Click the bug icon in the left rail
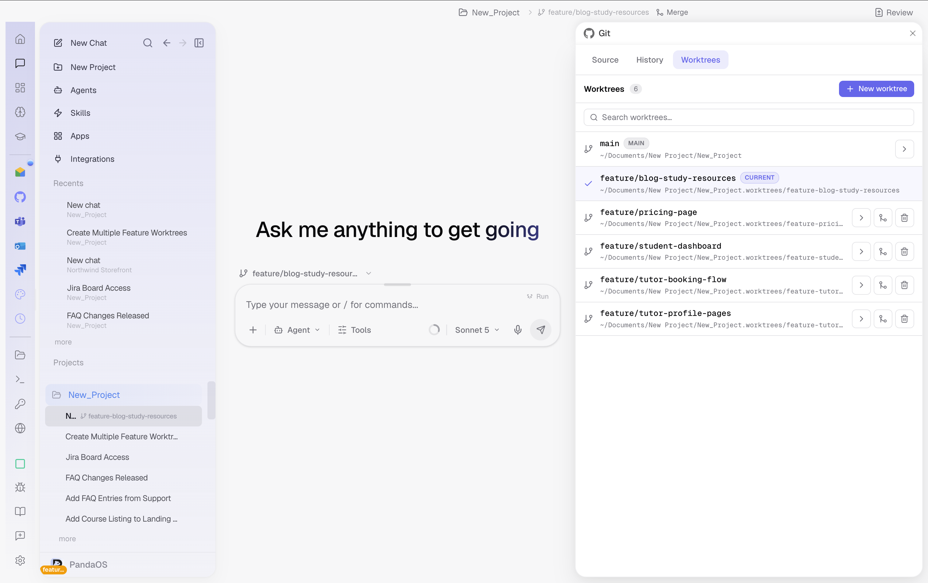 click(x=20, y=488)
